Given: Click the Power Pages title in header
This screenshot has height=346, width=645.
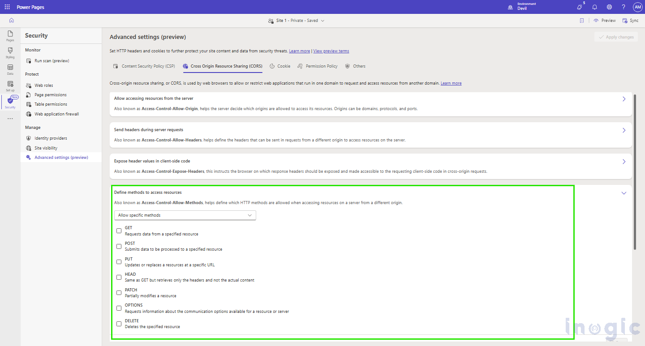Looking at the screenshot, I should coord(30,7).
